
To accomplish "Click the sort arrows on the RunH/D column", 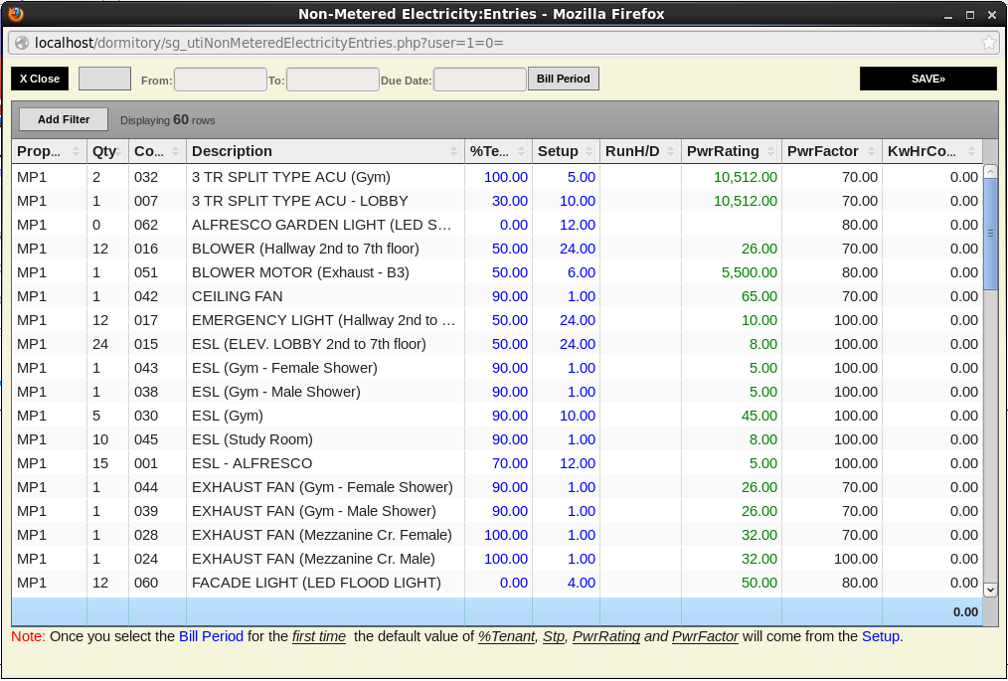I will tap(671, 152).
